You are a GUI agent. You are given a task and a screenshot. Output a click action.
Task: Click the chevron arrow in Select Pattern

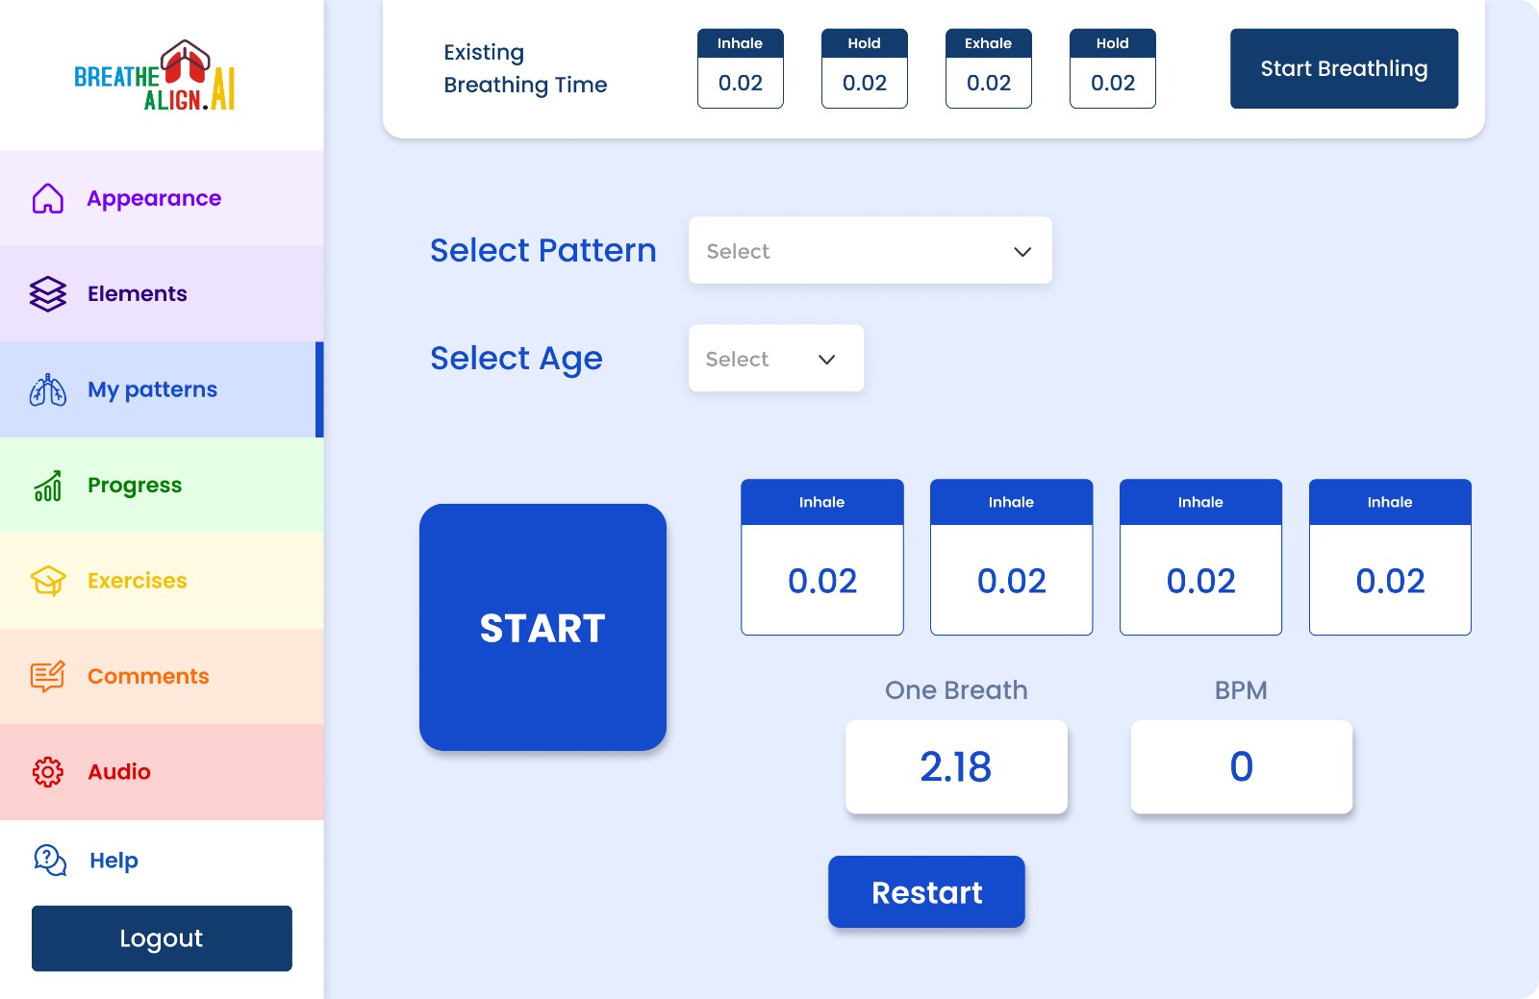click(1022, 252)
